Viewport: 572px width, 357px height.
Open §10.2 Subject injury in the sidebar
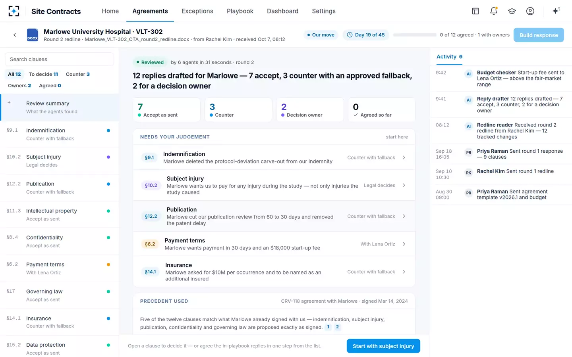click(x=60, y=161)
